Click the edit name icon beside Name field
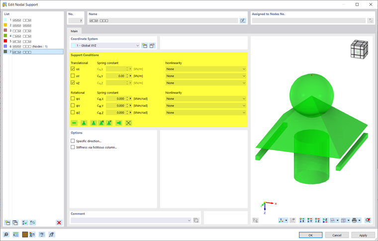The width and height of the screenshot is (378, 241). (243, 21)
